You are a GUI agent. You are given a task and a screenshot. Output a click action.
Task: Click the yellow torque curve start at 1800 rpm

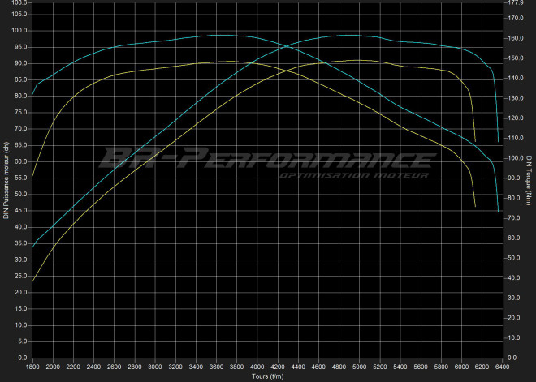[32, 175]
